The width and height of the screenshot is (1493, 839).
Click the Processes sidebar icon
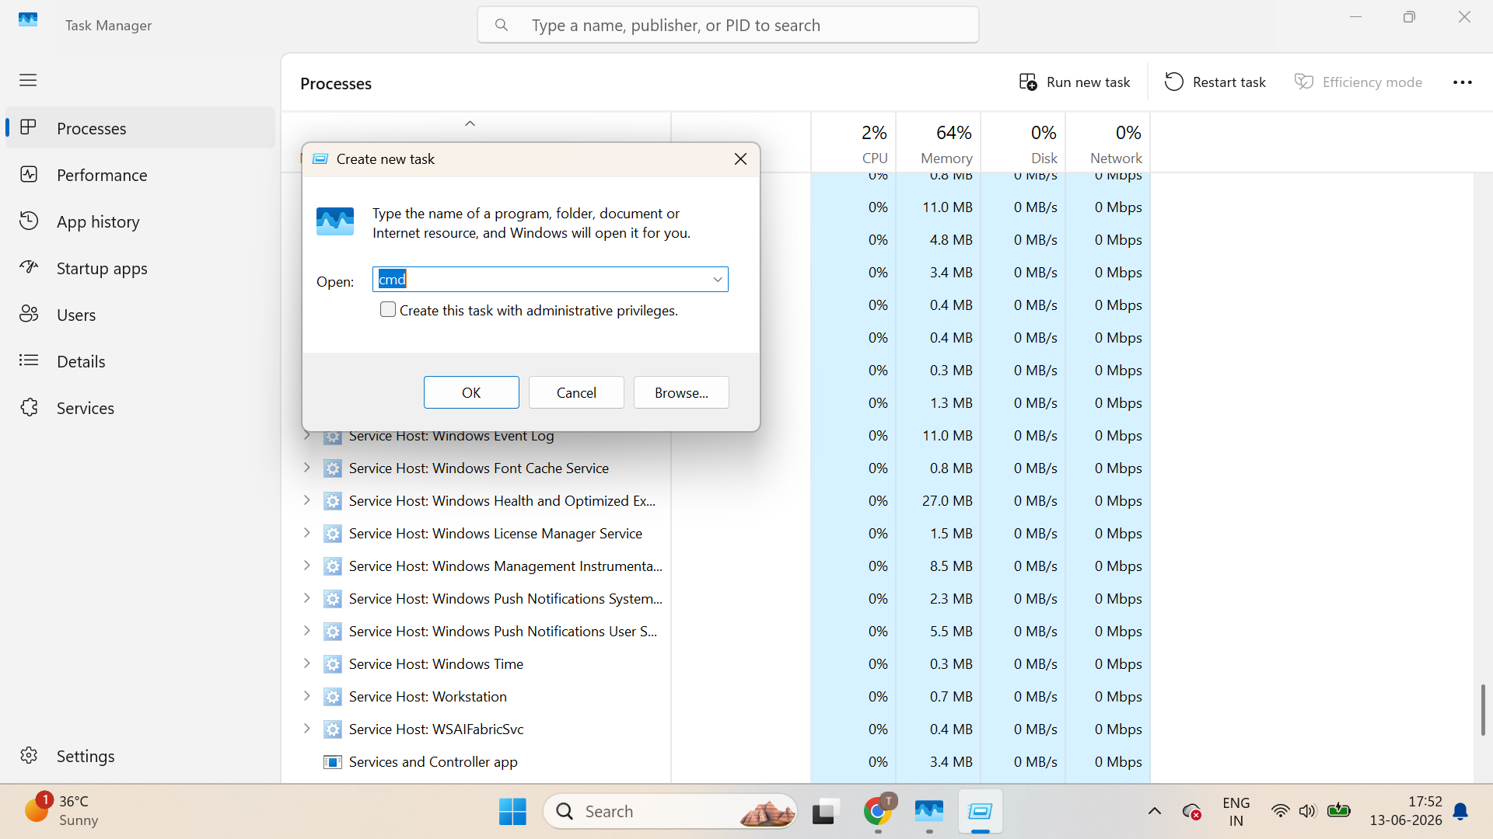pyautogui.click(x=29, y=127)
